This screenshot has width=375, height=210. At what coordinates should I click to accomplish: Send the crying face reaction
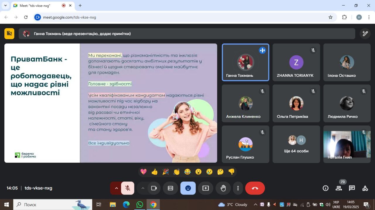(x=209, y=172)
